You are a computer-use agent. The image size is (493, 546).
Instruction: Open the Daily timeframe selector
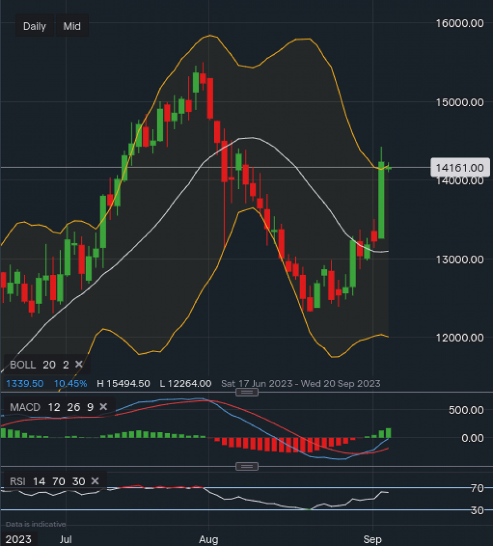tap(35, 26)
